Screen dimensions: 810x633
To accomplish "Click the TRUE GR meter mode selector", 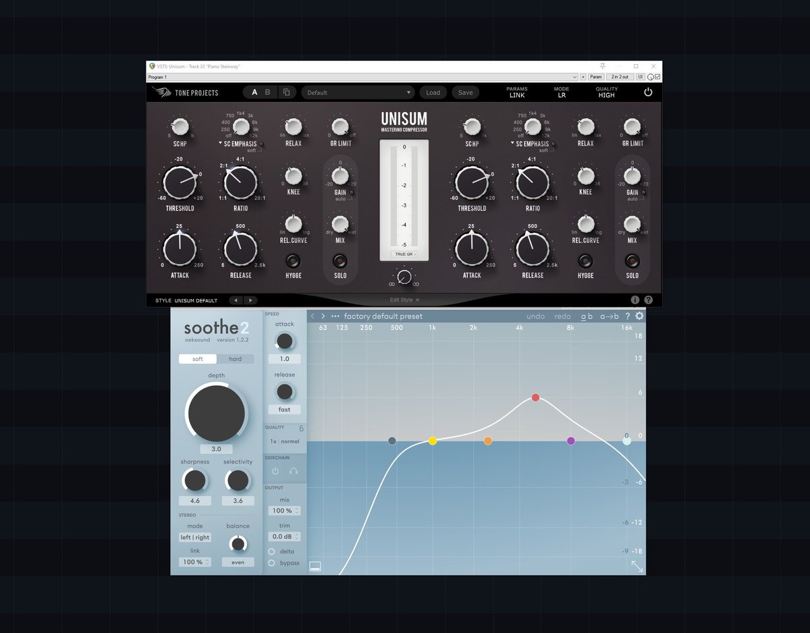I will click(404, 254).
